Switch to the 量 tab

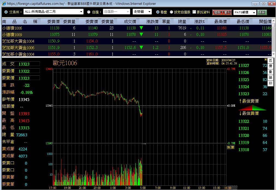270,72
